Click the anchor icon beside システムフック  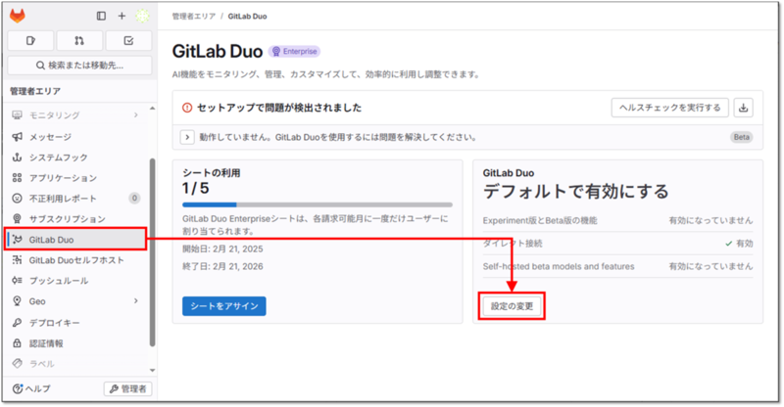click(17, 158)
